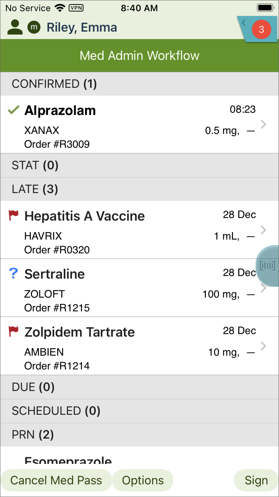Select the LATE section header
Viewport: 279px width, 497px height.
[139, 189]
